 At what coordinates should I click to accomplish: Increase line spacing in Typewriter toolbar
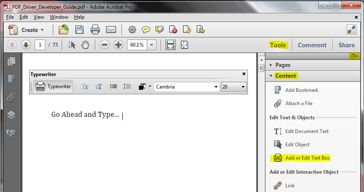pos(127,86)
